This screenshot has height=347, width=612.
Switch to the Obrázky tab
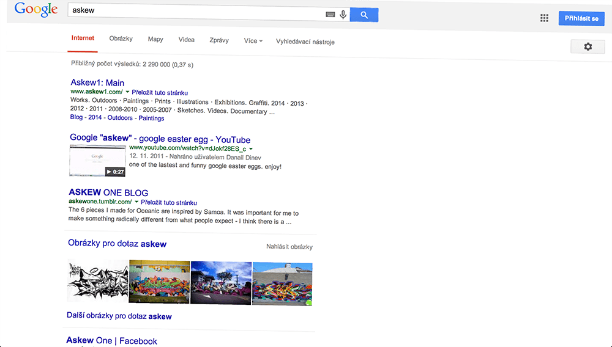[121, 39]
